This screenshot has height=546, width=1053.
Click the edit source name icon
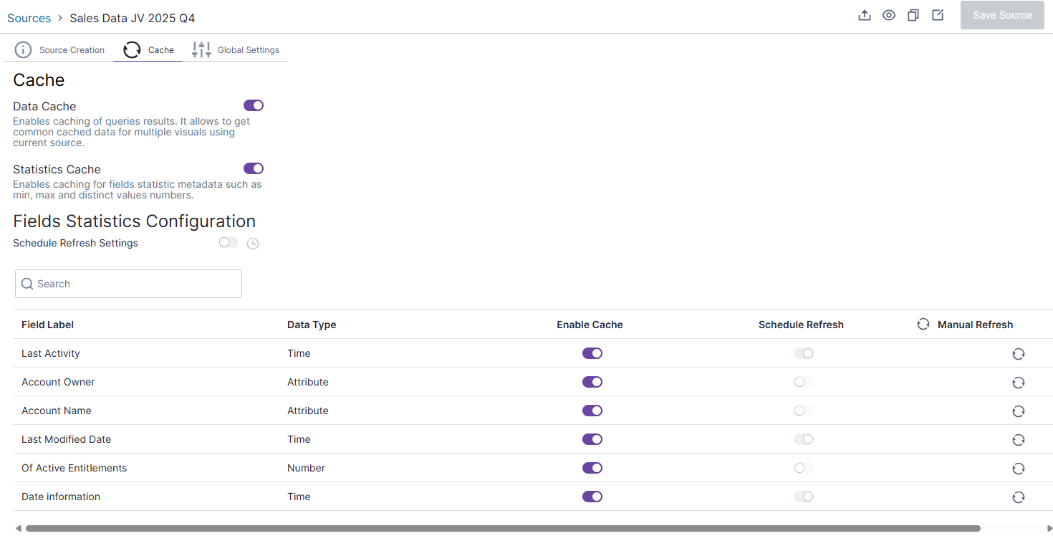click(938, 15)
